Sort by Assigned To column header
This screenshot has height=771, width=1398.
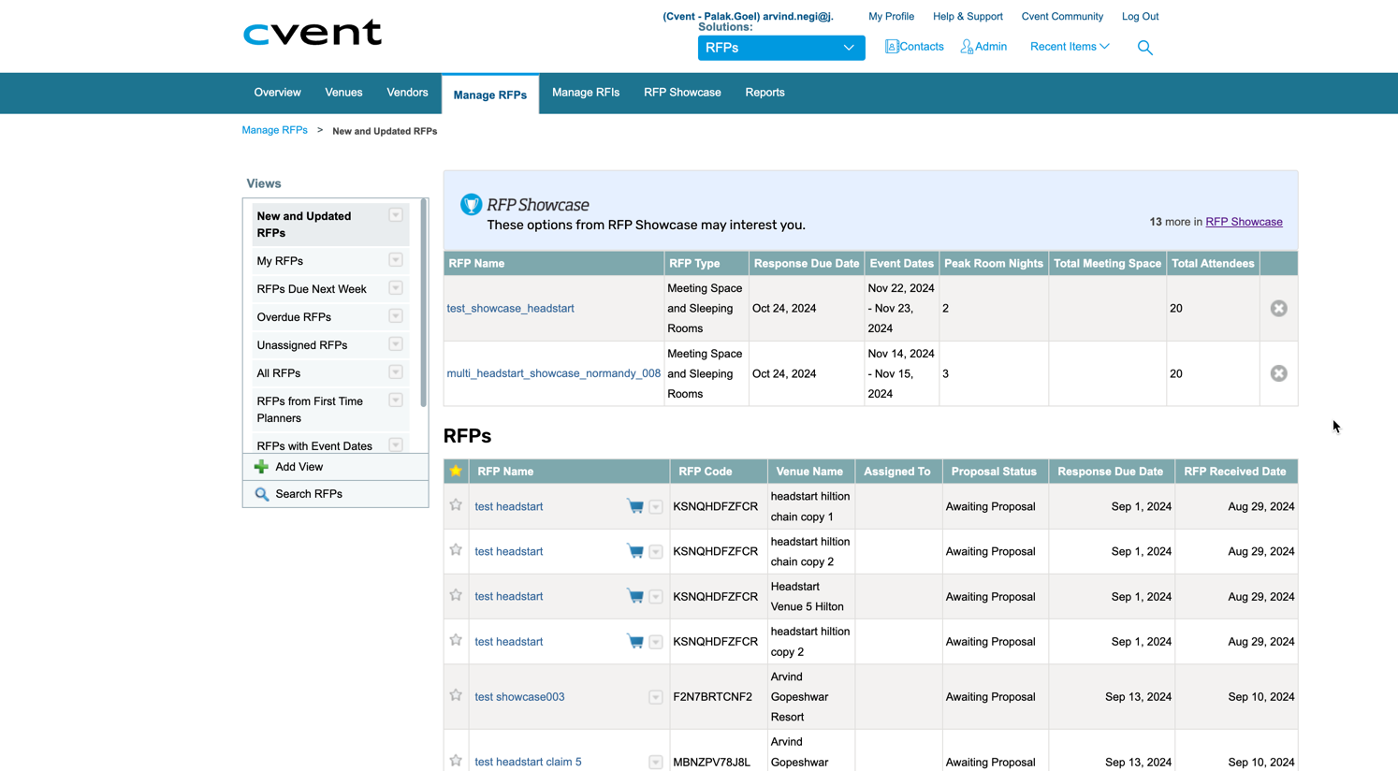(x=897, y=472)
